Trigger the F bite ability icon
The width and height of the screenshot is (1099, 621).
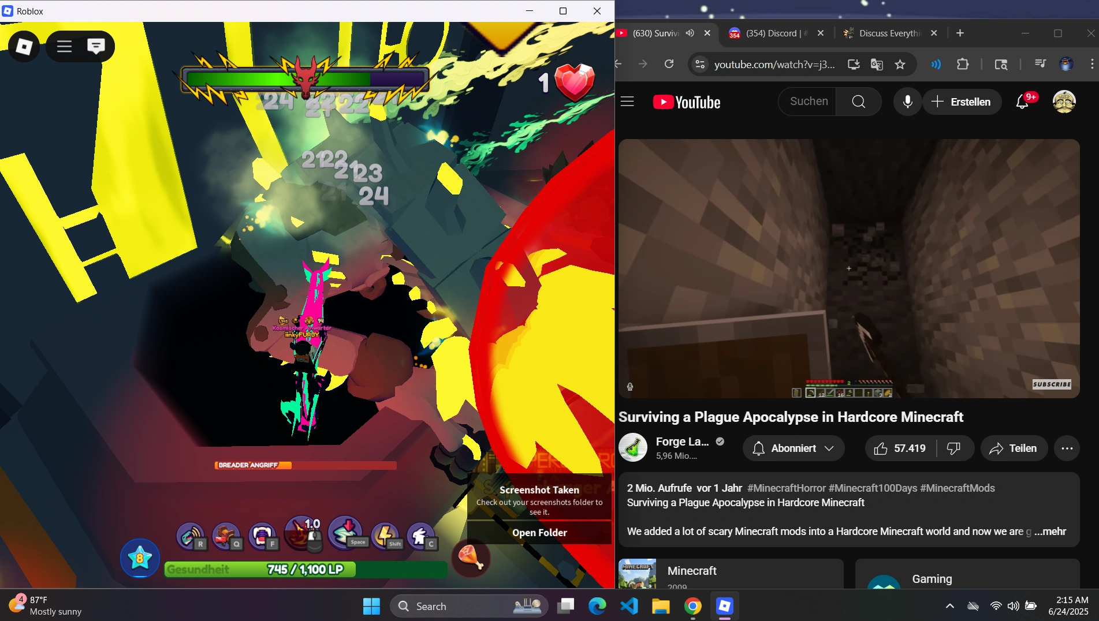point(263,534)
